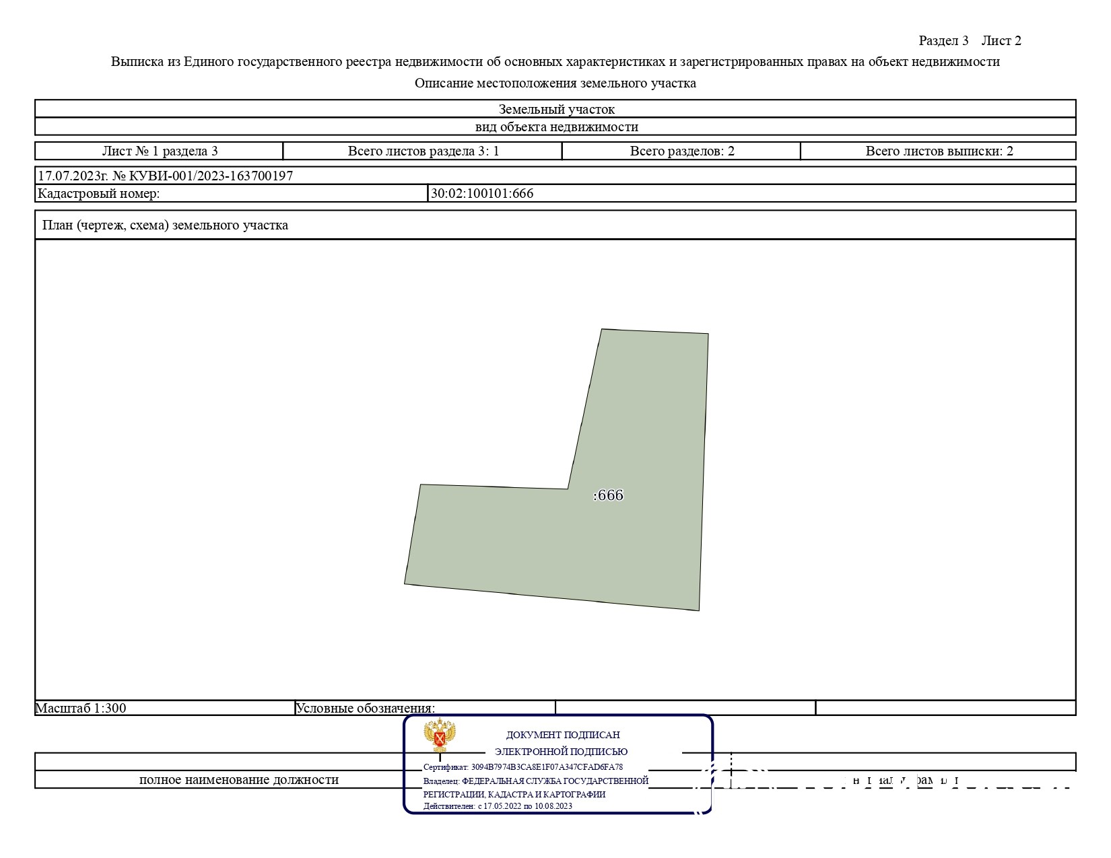The width and height of the screenshot is (1111, 858).
Task: Click 'План (чертеж, схема) земельного участка' heading
Action: [165, 225]
